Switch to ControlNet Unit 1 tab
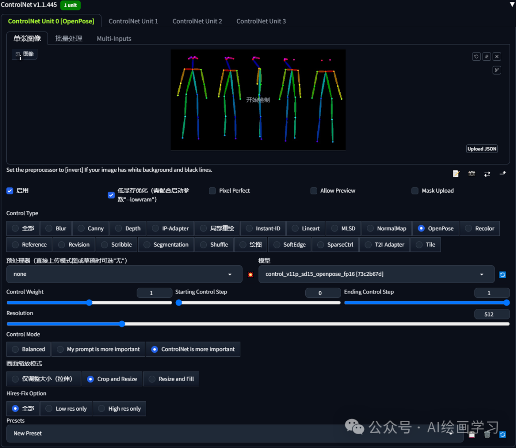The width and height of the screenshot is (516, 448). click(133, 21)
